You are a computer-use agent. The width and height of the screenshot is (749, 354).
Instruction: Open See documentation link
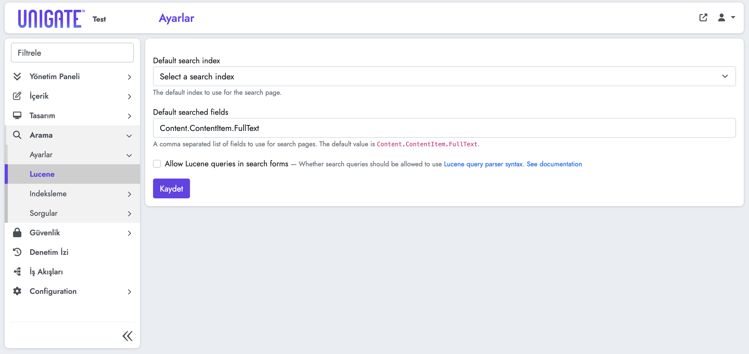[554, 164]
